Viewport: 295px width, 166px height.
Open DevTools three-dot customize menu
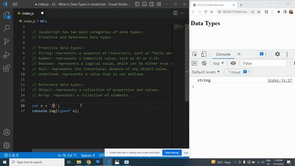pos(287,54)
